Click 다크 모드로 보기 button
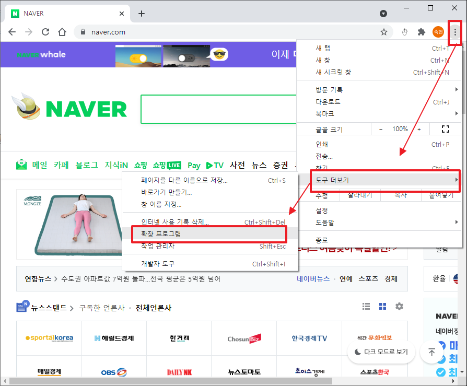Viewport: 467px width, 386px height. [381, 352]
